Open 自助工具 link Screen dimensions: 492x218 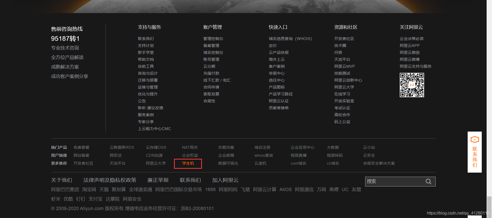[146, 66]
